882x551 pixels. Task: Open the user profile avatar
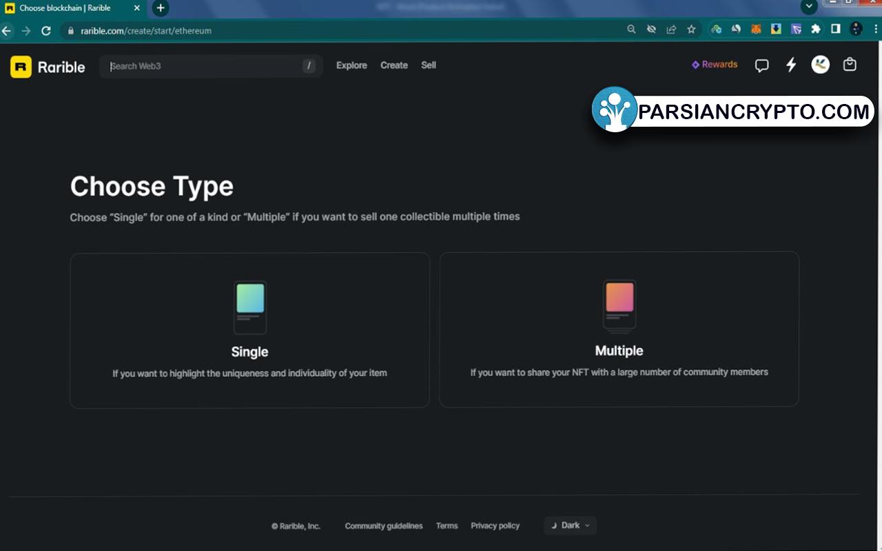pyautogui.click(x=820, y=65)
